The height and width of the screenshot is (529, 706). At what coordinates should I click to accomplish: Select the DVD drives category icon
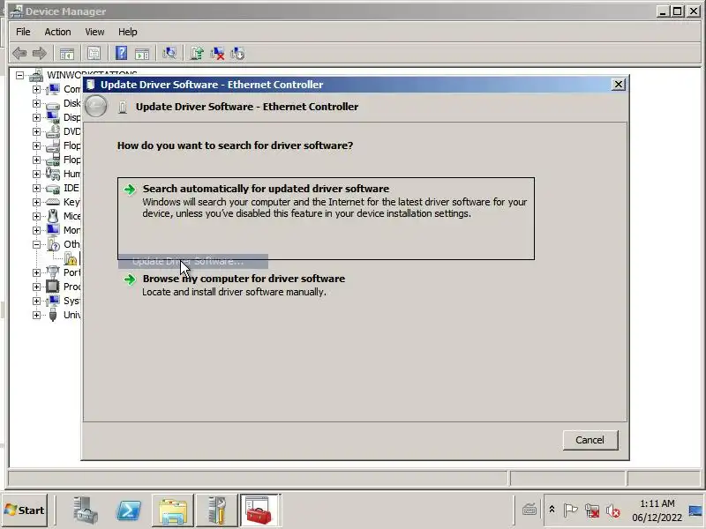(53, 131)
